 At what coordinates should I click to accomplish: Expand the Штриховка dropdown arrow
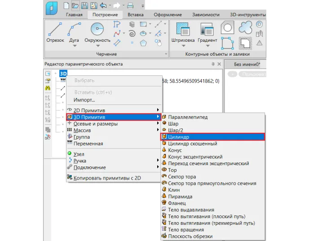[183, 46]
